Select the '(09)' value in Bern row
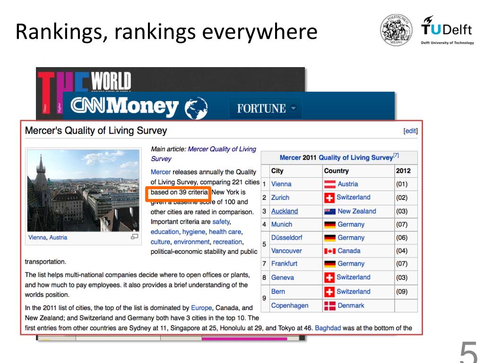The height and width of the screenshot is (363, 484). coord(402,292)
